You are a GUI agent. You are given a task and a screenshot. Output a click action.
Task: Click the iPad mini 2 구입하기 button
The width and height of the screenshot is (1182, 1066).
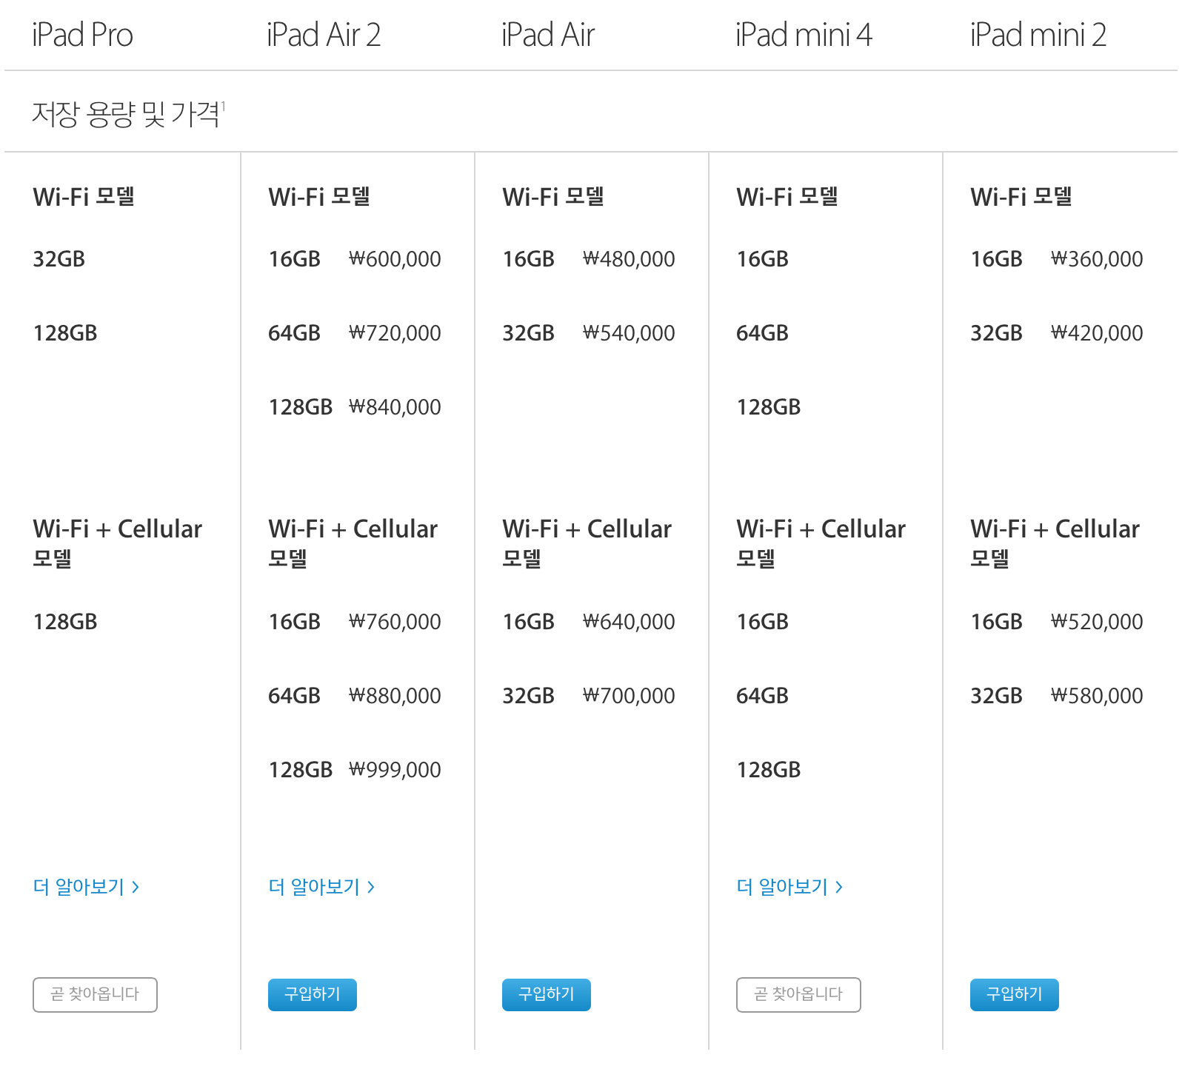coord(1014,994)
